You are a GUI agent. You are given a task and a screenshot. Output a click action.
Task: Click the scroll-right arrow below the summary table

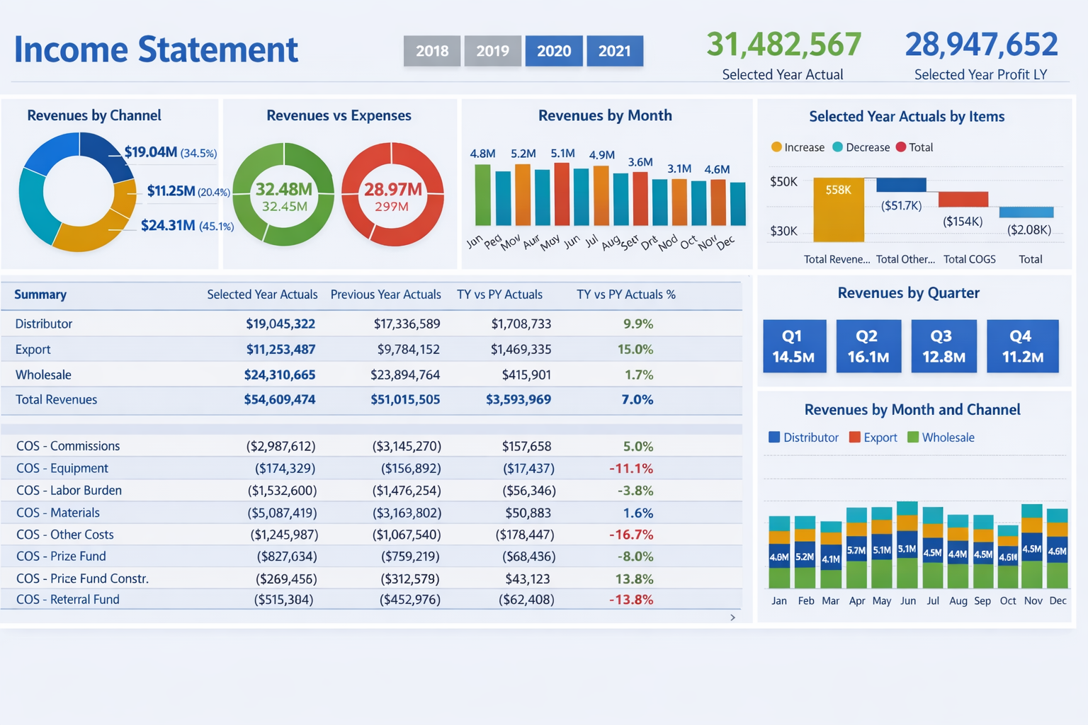(732, 617)
